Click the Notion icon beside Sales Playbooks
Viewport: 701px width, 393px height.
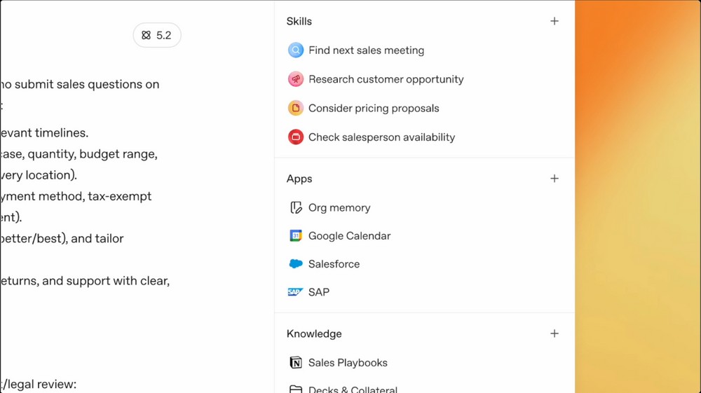click(x=296, y=363)
